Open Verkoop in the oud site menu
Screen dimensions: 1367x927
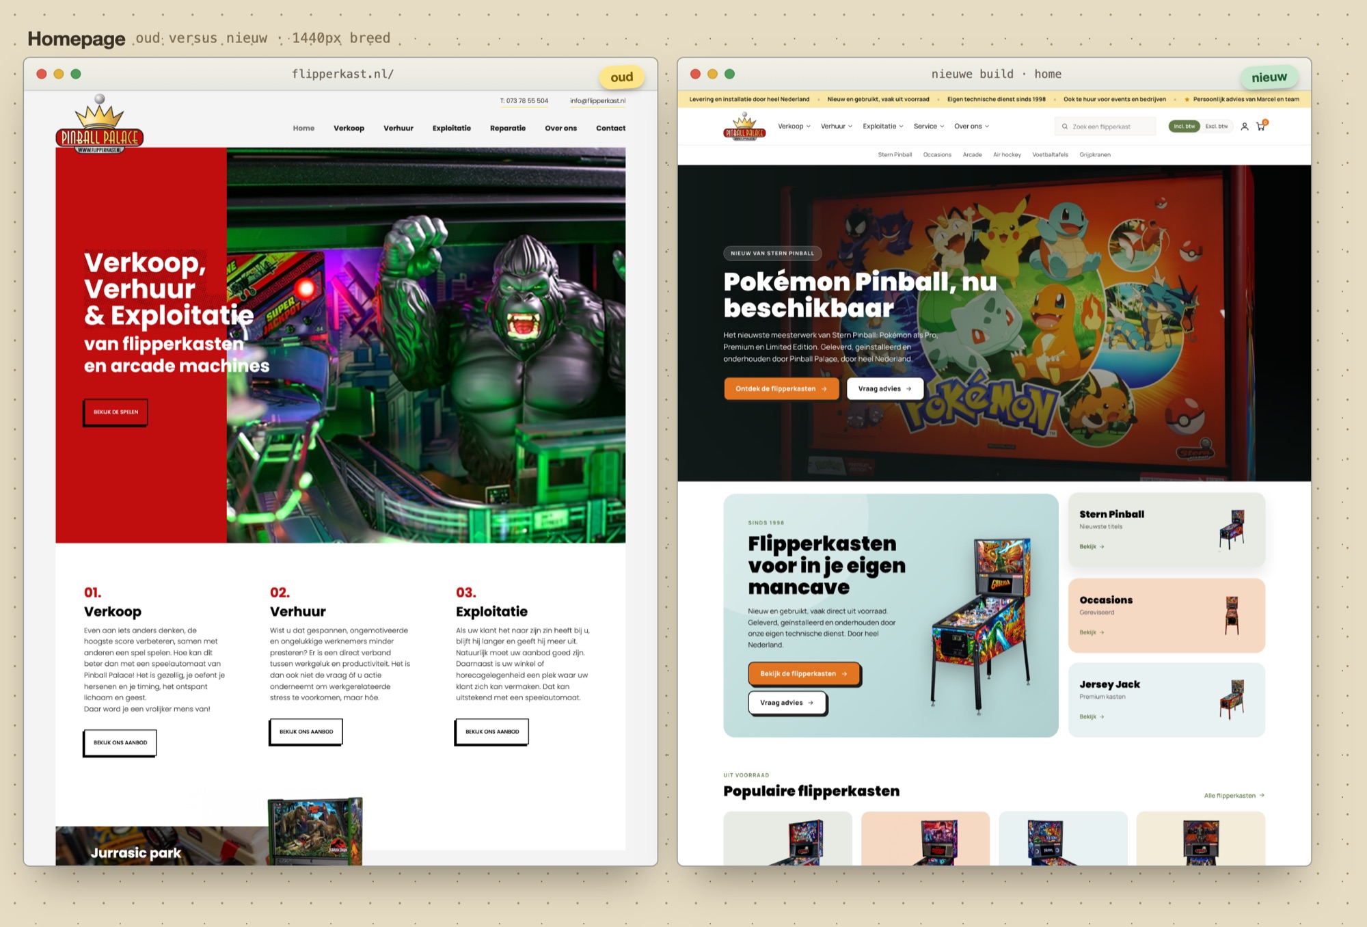pyautogui.click(x=349, y=129)
